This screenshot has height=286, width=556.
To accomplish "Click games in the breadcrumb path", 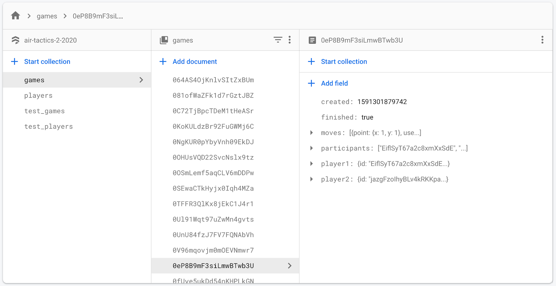I will point(47,16).
